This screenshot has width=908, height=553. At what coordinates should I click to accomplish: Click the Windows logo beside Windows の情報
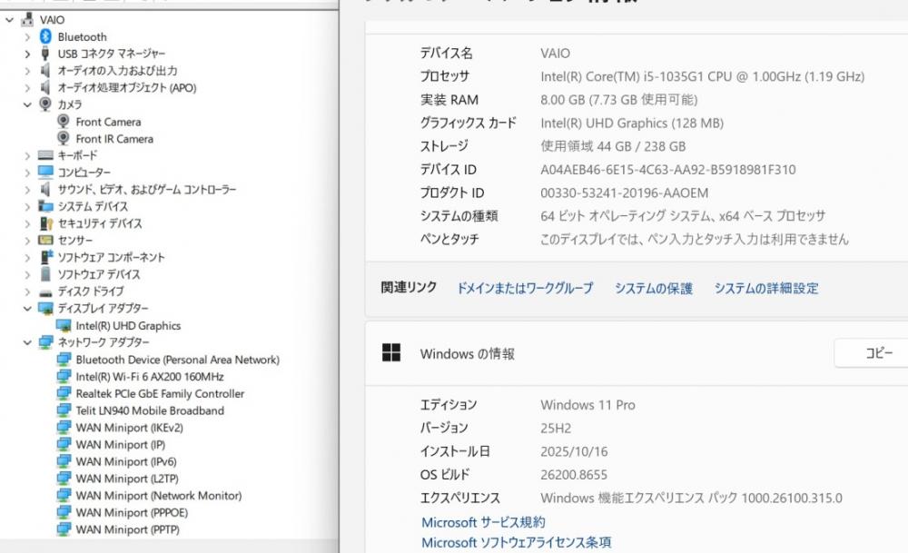point(391,352)
